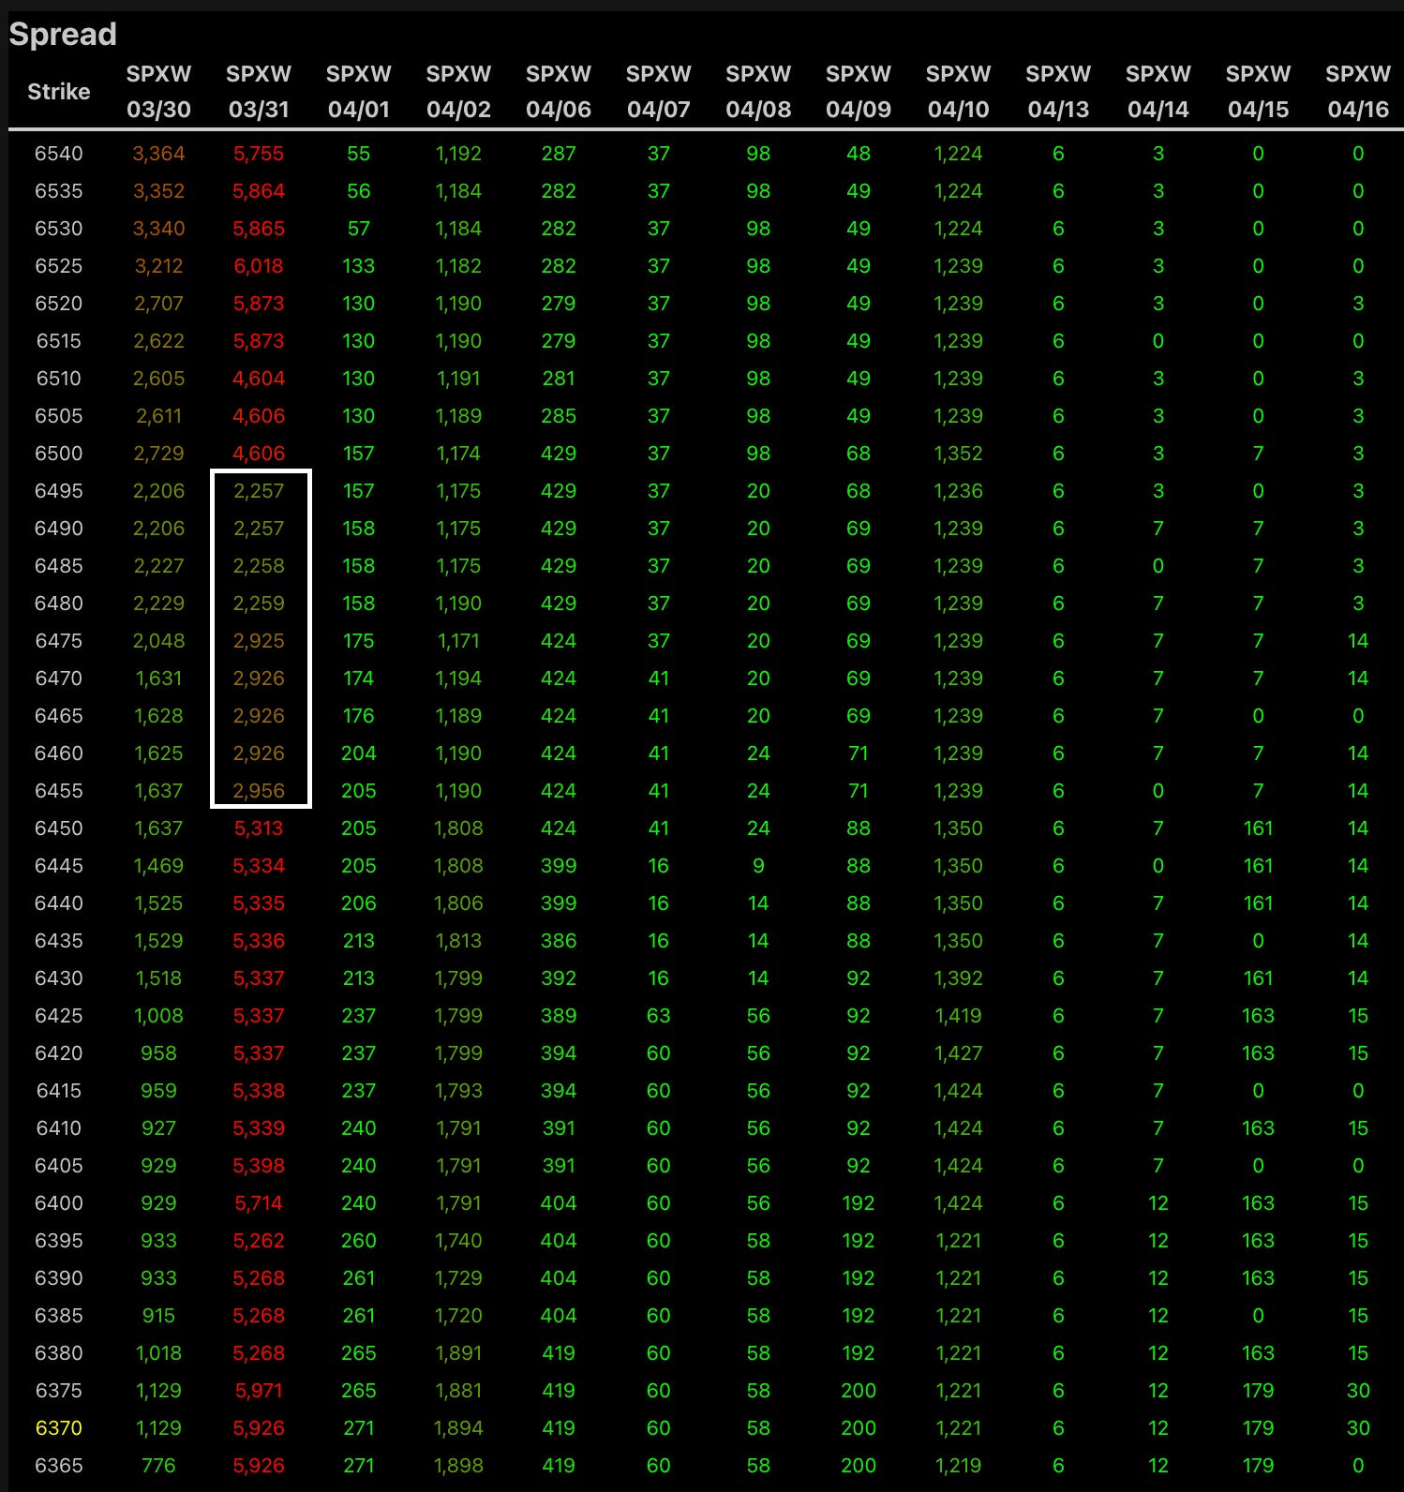
Task: Click the 1,008 value in the 6425 row
Action: [x=158, y=1016]
